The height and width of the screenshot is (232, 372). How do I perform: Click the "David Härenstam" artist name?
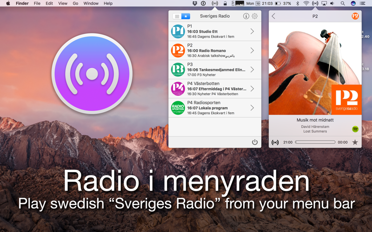coord(315,127)
